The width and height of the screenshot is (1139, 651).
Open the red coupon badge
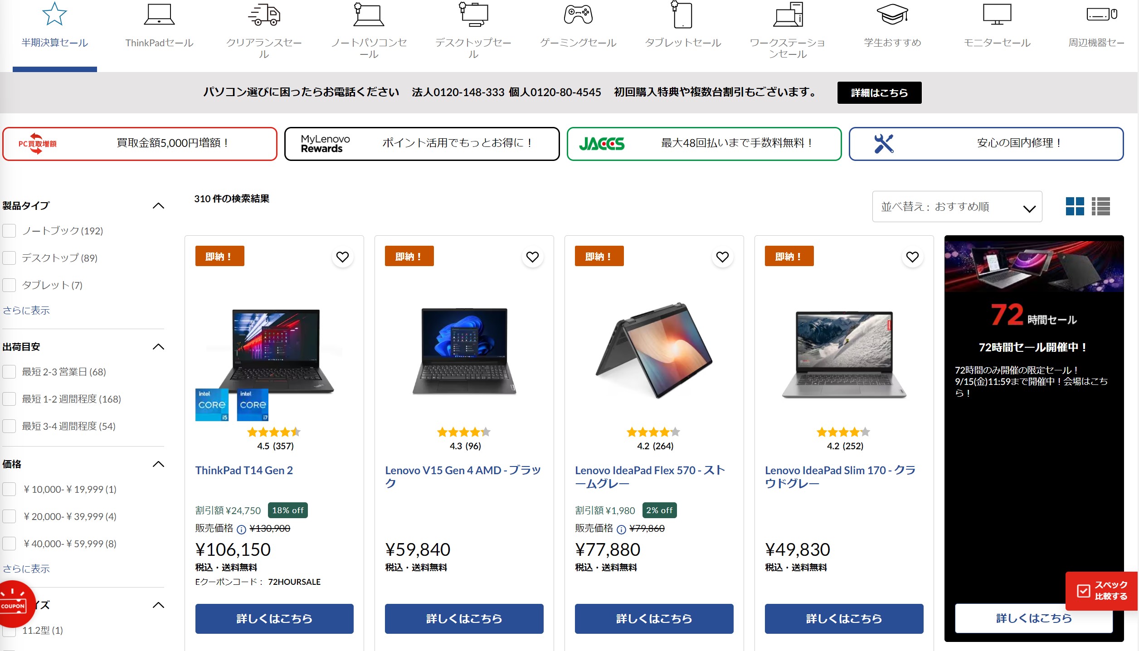pyautogui.click(x=15, y=604)
